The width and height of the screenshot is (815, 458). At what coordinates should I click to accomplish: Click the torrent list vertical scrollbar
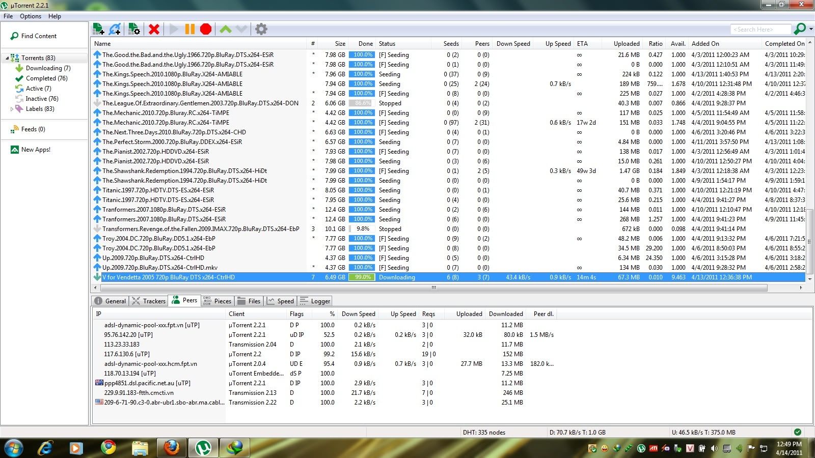click(810, 241)
